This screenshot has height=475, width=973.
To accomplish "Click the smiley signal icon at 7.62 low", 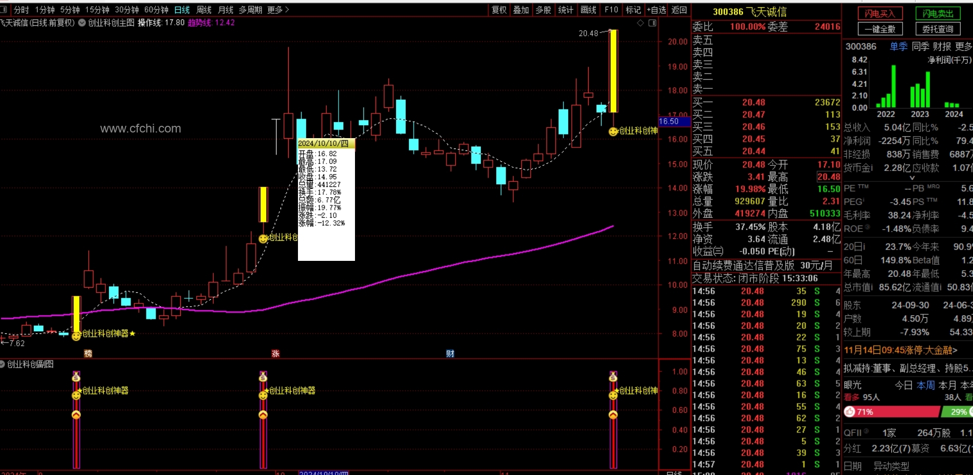I will click(76, 336).
